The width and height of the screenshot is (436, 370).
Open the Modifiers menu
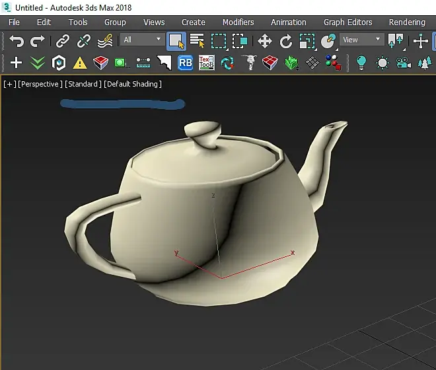[x=238, y=22]
